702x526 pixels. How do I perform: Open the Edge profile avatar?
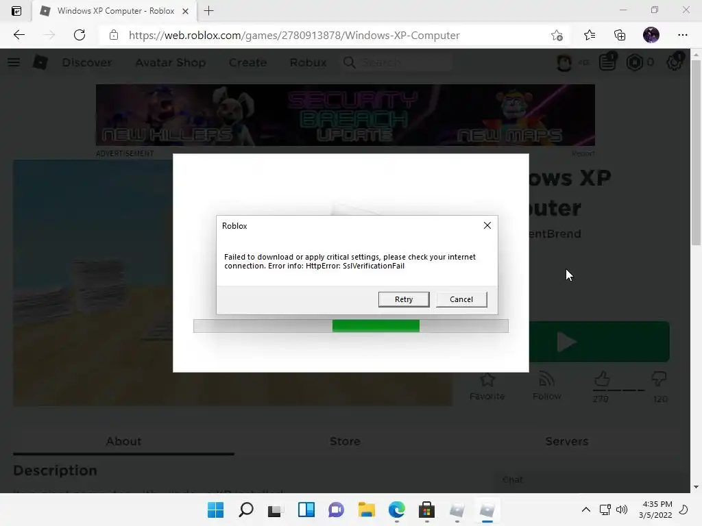coord(651,35)
